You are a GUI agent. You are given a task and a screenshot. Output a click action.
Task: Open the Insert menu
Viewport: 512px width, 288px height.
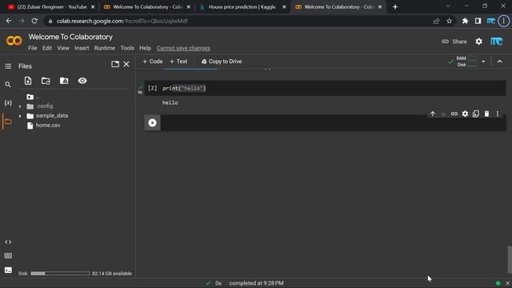point(82,48)
